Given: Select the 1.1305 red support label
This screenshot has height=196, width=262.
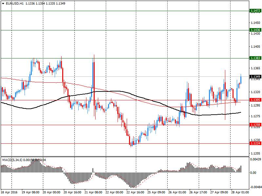Looking at the screenshot, I should [255, 100].
